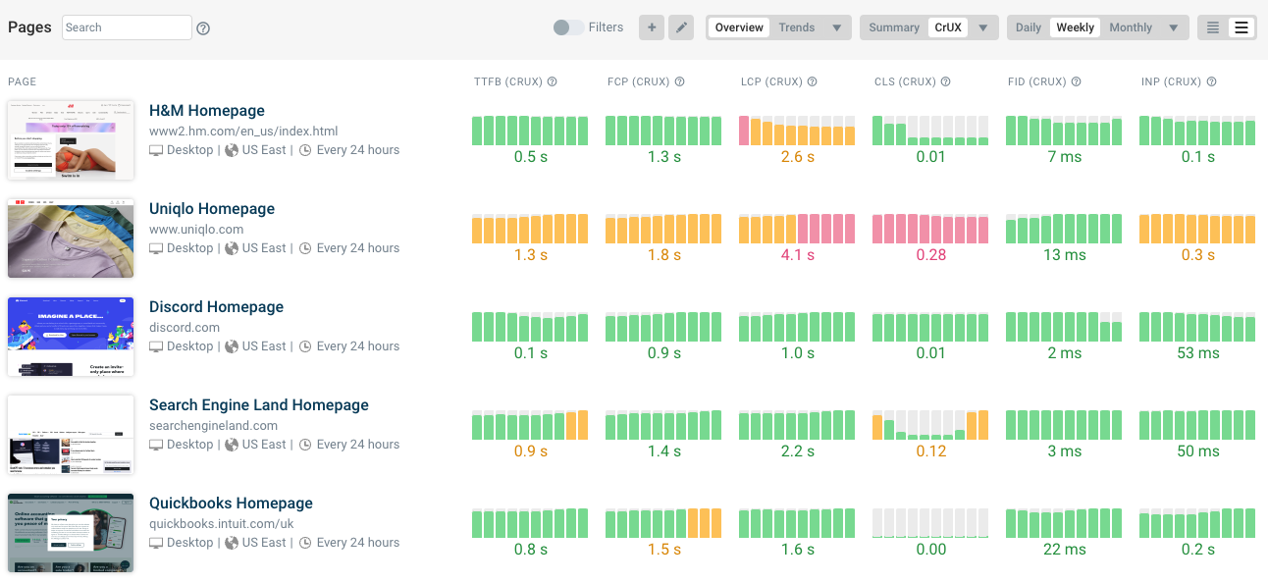Click clock schedule icon in Discord row

pos(305,346)
